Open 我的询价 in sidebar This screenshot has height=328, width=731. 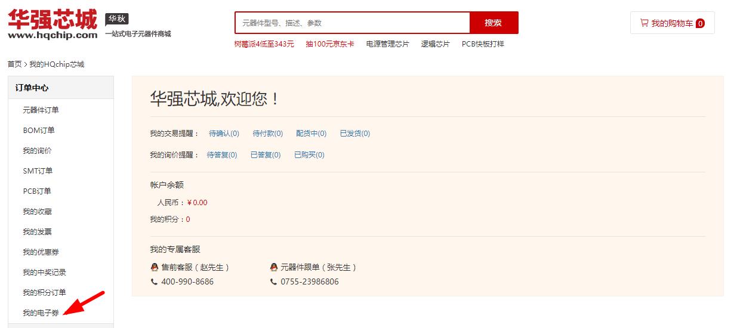[x=37, y=151]
